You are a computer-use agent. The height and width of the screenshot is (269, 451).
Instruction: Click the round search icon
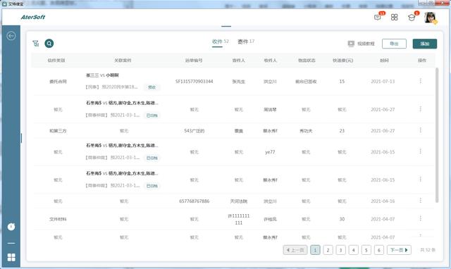pyautogui.click(x=49, y=44)
